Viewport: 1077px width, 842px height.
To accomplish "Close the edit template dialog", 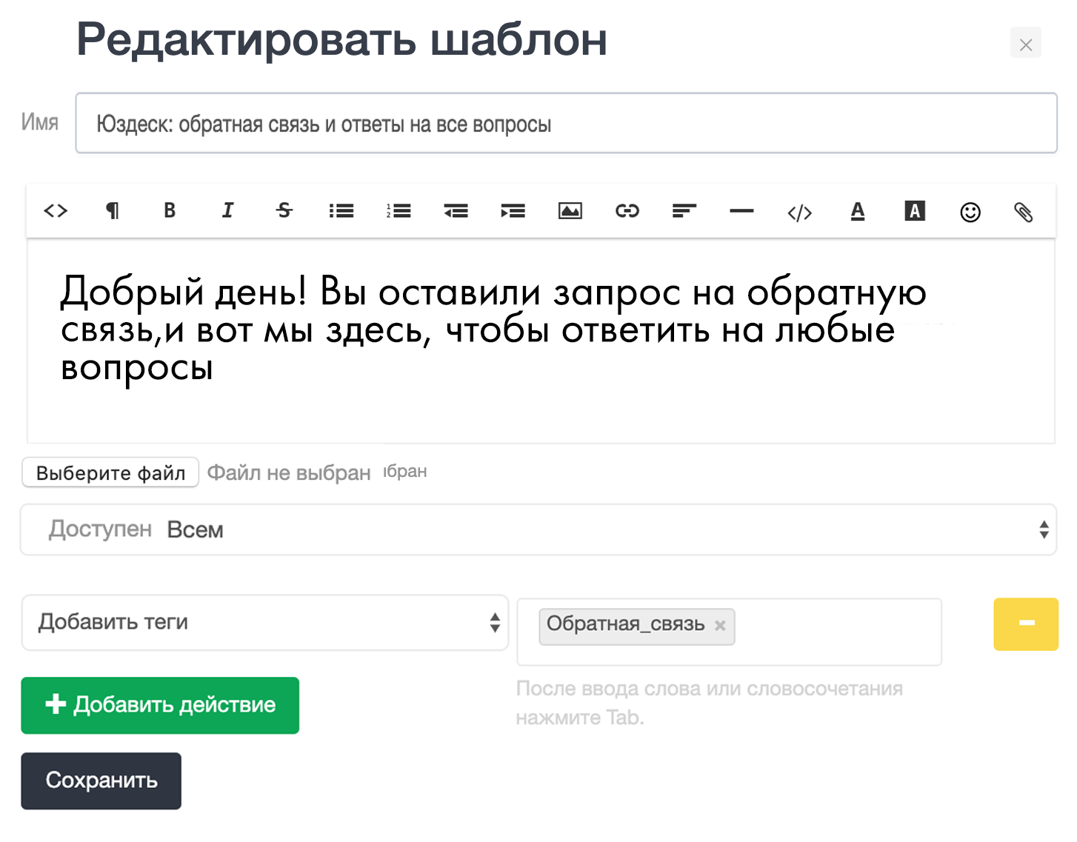I will pyautogui.click(x=1026, y=43).
